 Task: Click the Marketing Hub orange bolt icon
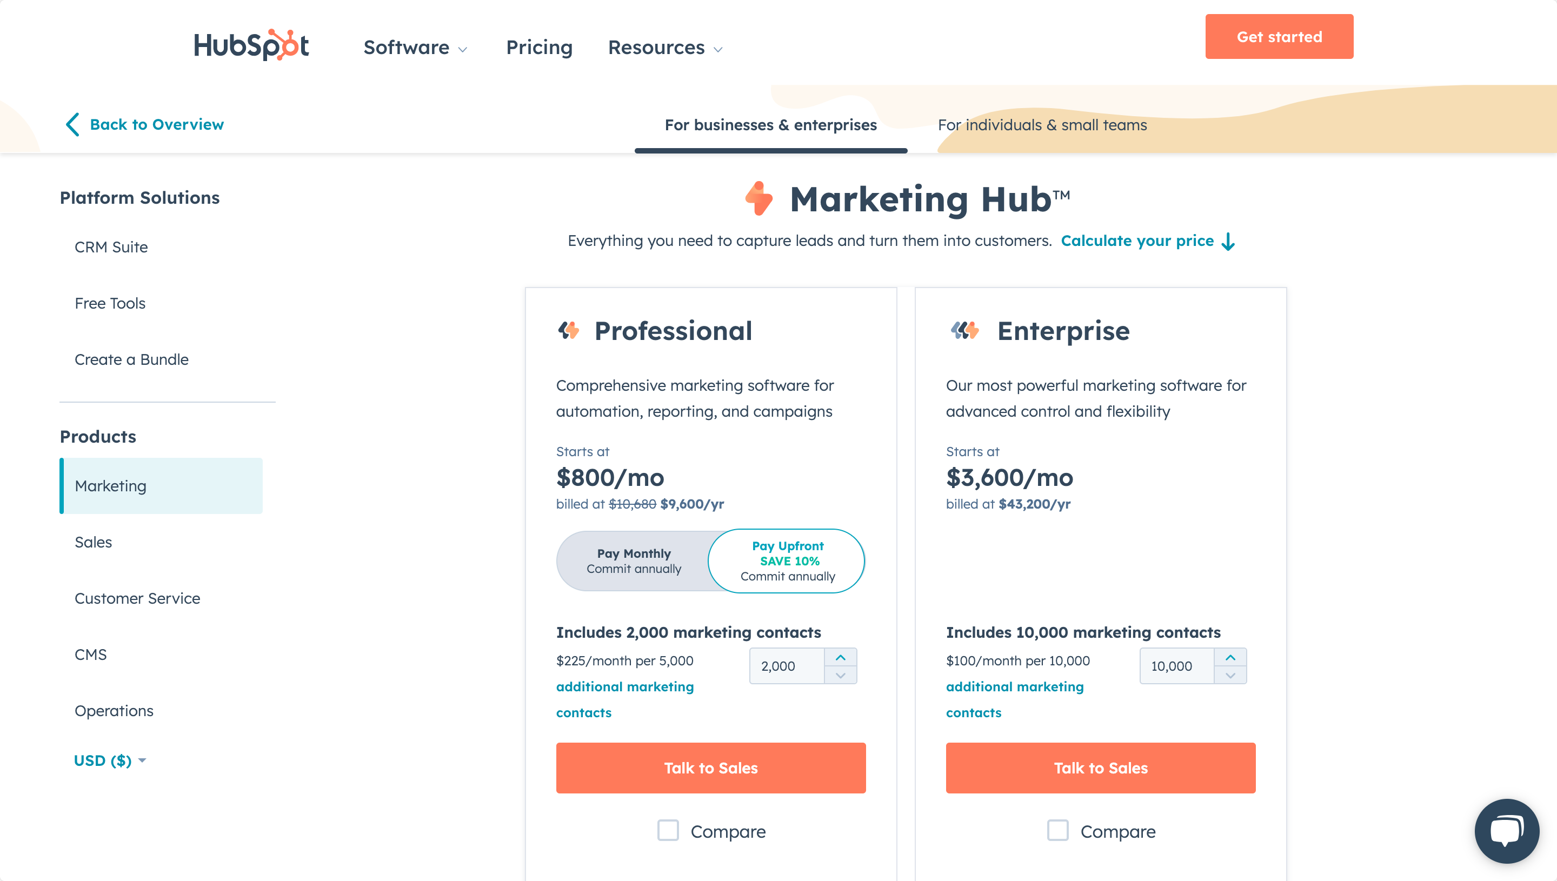pos(759,198)
